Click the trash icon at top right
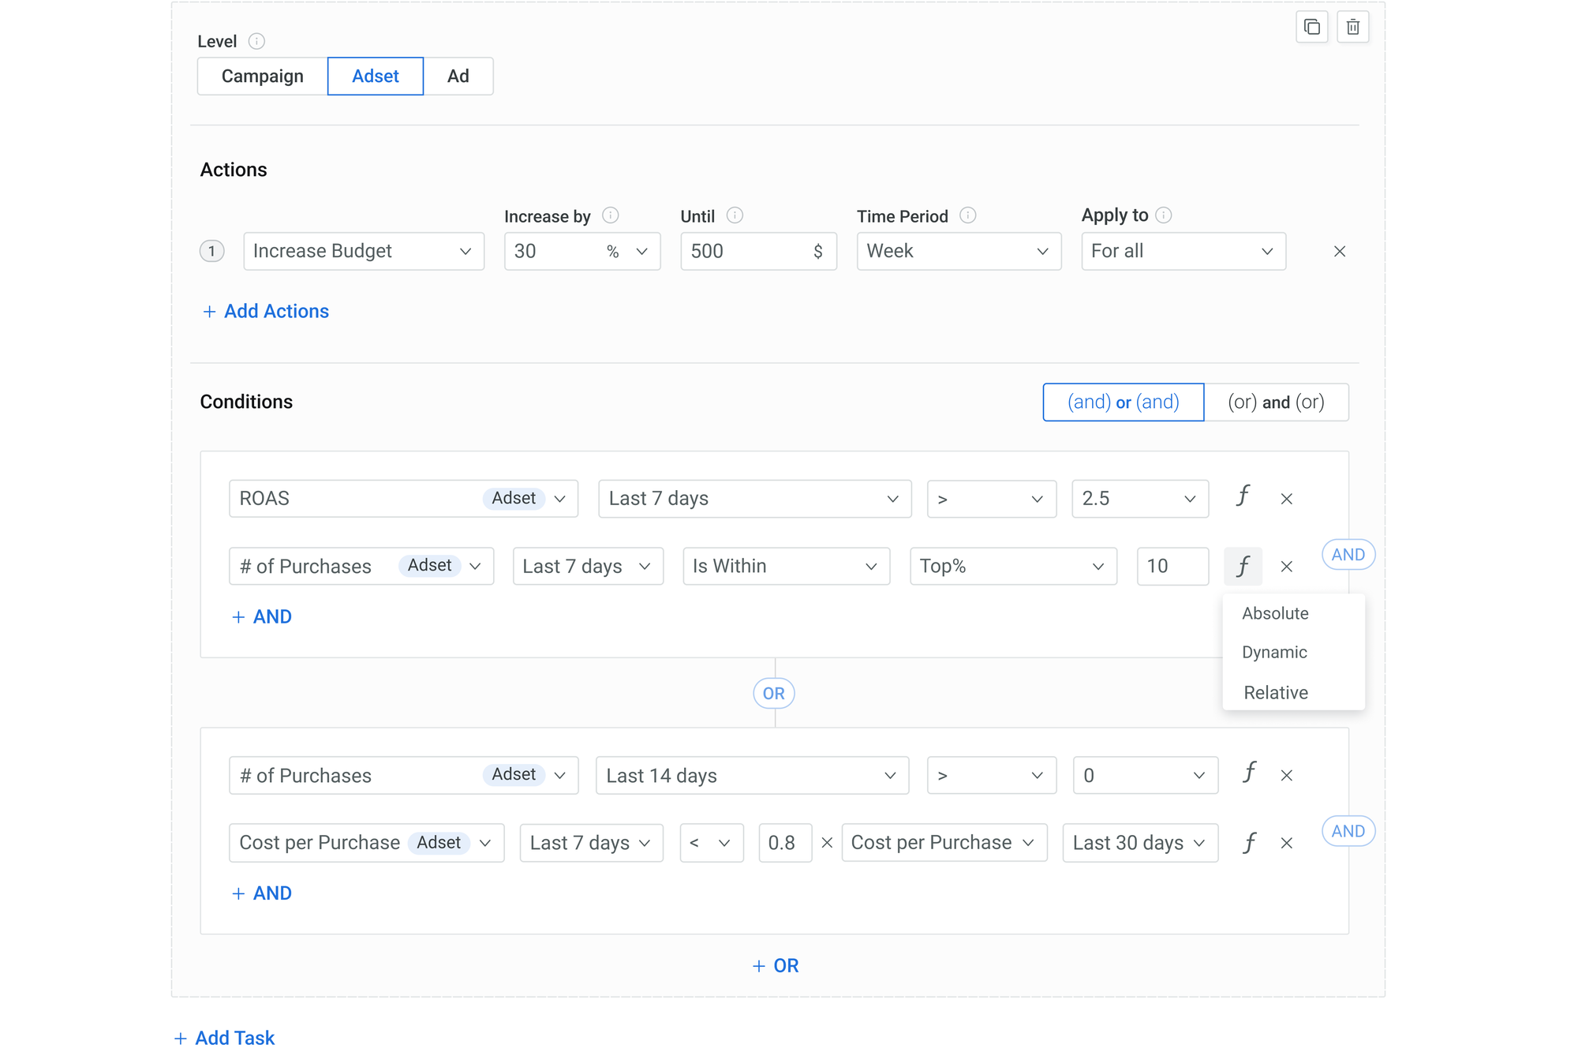 tap(1352, 27)
